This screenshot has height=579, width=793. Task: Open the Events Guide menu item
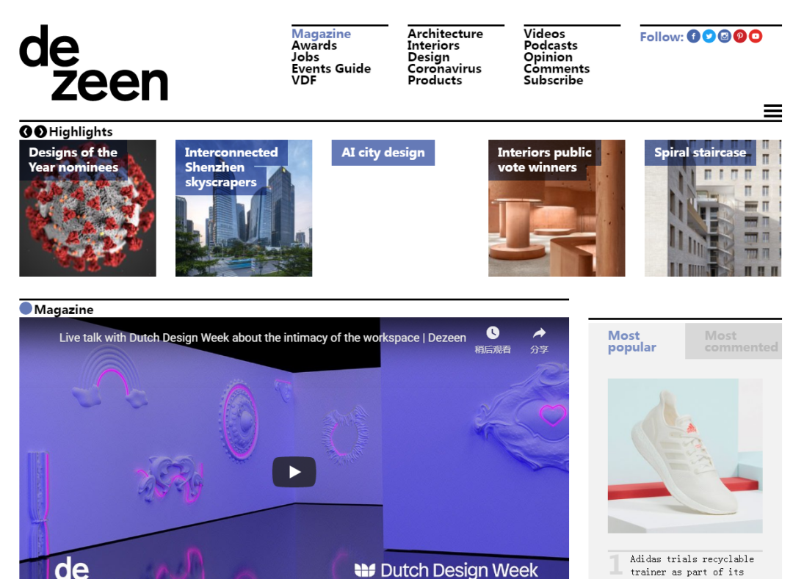click(331, 69)
